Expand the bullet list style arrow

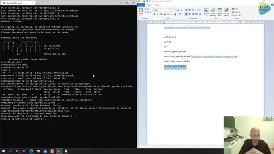tap(195, 10)
